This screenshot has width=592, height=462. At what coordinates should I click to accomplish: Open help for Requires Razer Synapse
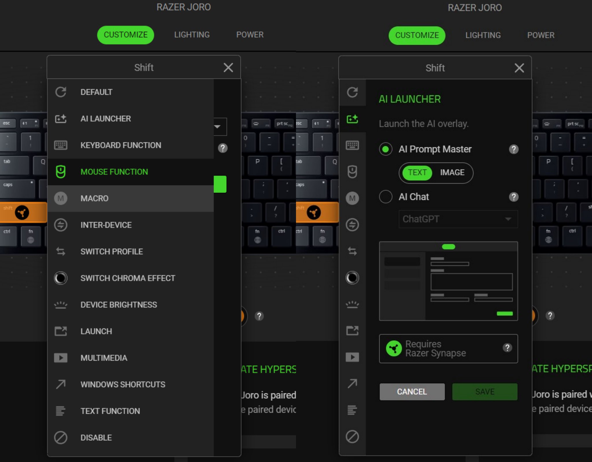tap(507, 348)
